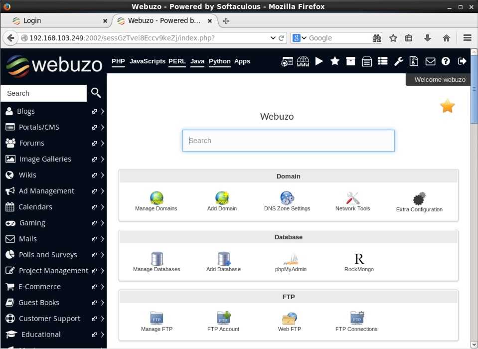Open DNS Zone Settings

tap(287, 198)
